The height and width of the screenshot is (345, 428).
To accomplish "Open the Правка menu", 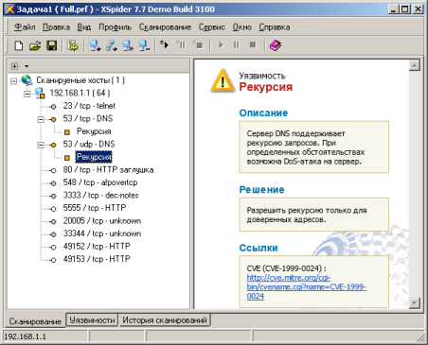I will coord(56,27).
